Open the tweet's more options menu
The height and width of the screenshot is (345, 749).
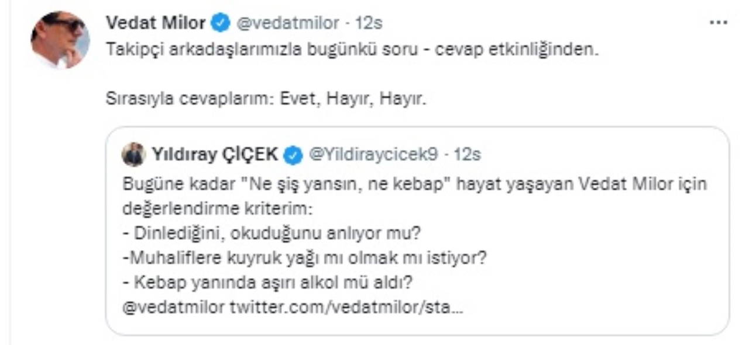[x=718, y=24]
